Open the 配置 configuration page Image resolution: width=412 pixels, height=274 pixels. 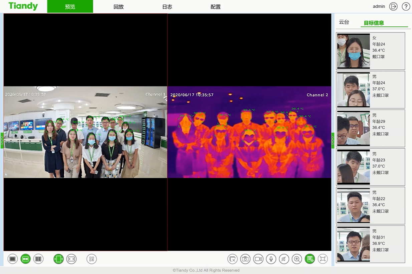[x=216, y=7]
